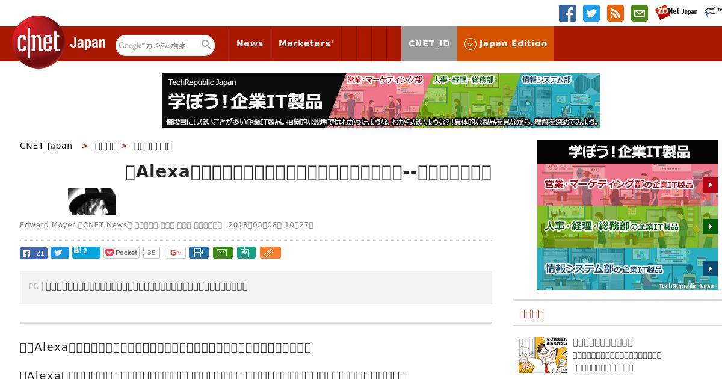Open the PR sponsored link below share buttons

pyautogui.click(x=147, y=286)
